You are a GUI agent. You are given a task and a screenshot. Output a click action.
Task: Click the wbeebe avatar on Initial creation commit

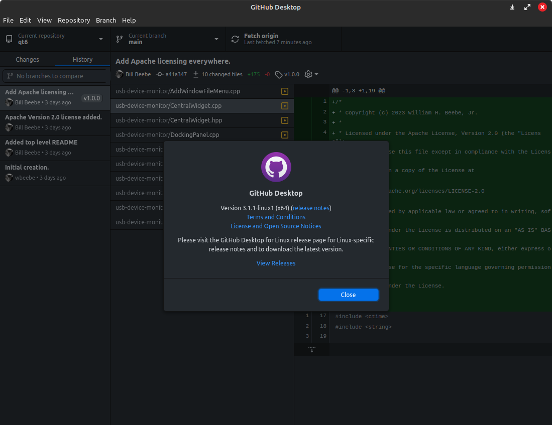pyautogui.click(x=9, y=178)
